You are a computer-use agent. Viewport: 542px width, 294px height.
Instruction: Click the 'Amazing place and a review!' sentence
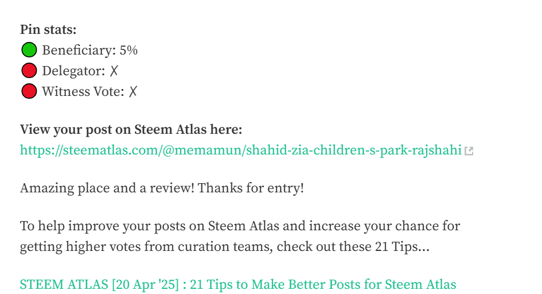(x=107, y=188)
